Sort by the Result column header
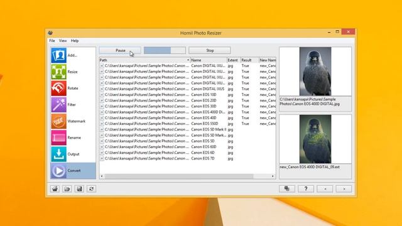Image resolution: width=402 pixels, height=226 pixels. tap(250, 60)
